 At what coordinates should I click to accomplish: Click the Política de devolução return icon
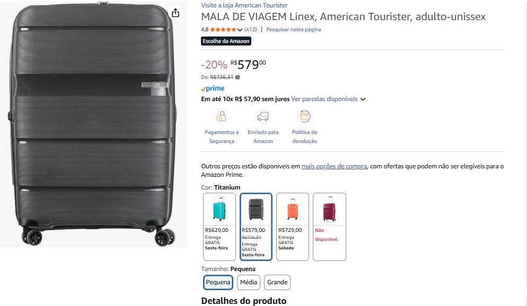(x=304, y=116)
